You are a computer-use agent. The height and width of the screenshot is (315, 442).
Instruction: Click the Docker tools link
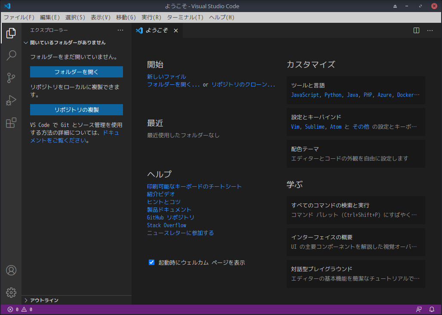405,95
